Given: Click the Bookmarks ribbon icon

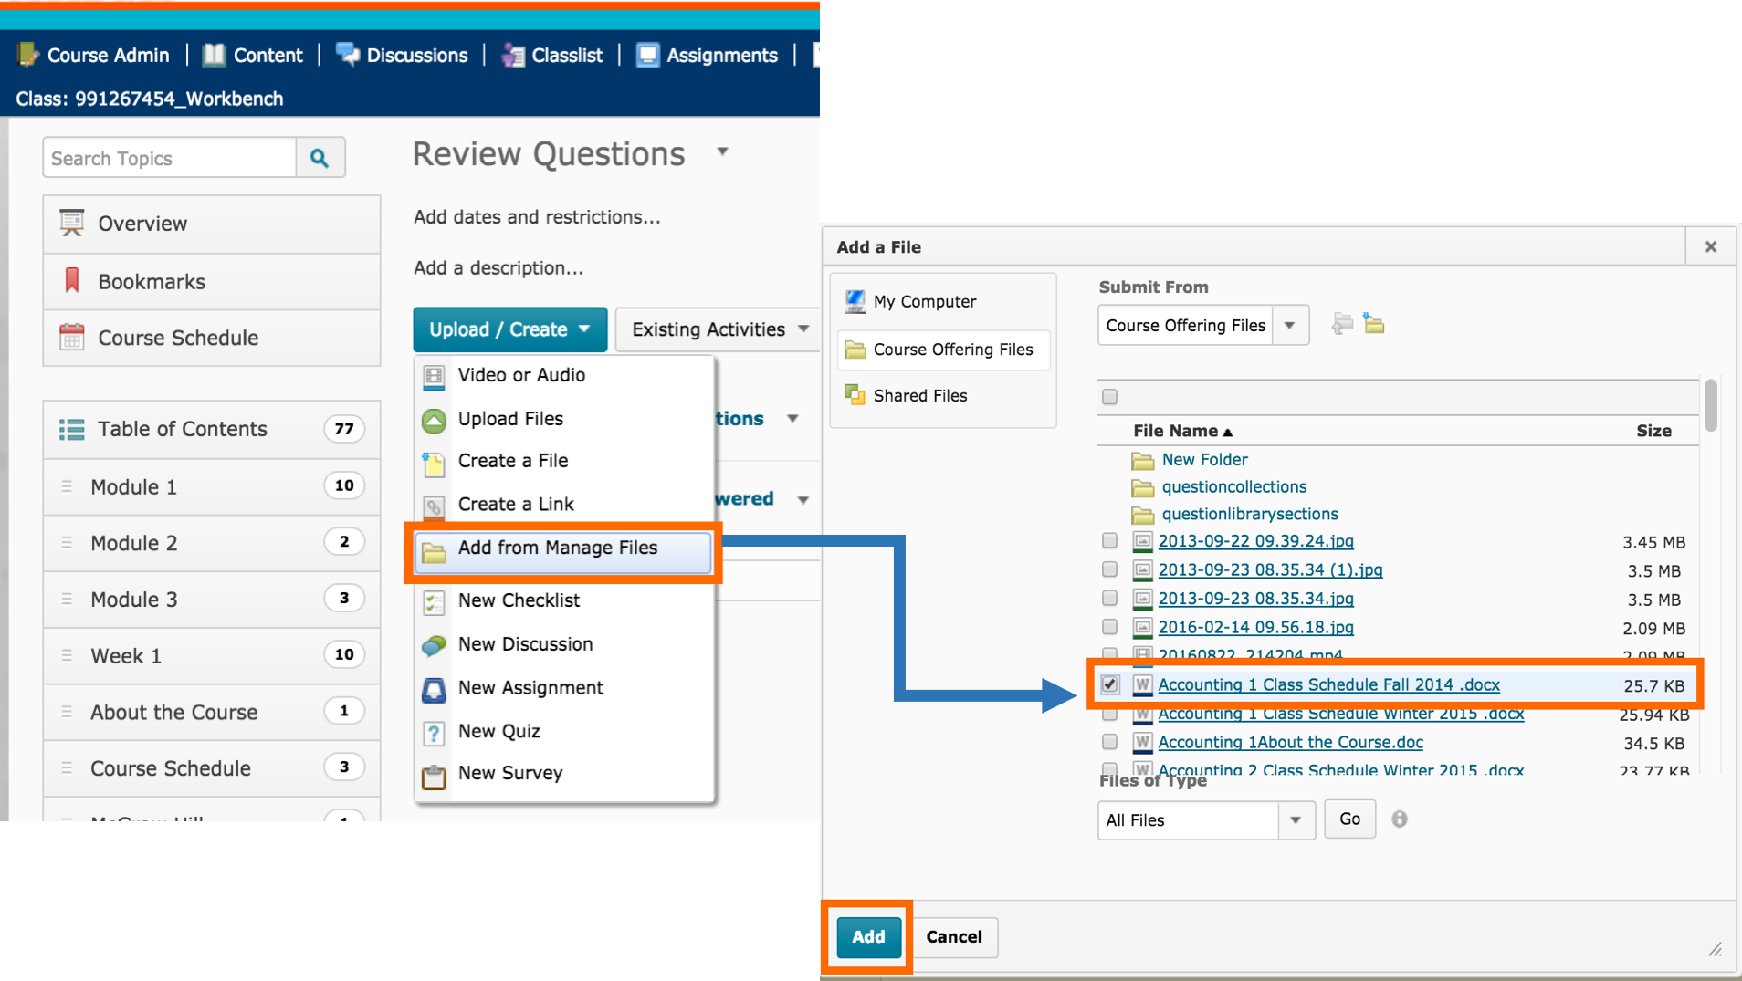Looking at the screenshot, I should tap(72, 280).
